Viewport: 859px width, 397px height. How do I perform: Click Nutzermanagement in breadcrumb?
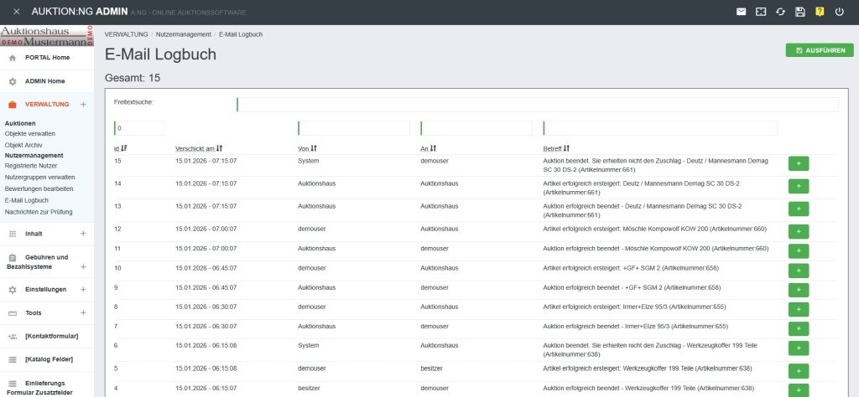[x=184, y=34]
